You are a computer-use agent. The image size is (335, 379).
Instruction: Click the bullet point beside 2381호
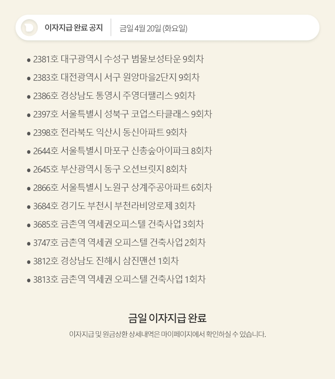pyautogui.click(x=29, y=60)
